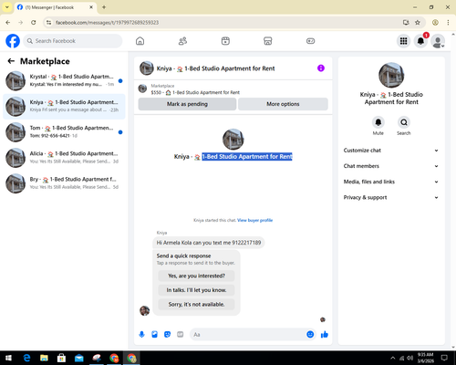The height and width of the screenshot is (365, 456).
Task: Expand the Chat members section
Action: (391, 166)
